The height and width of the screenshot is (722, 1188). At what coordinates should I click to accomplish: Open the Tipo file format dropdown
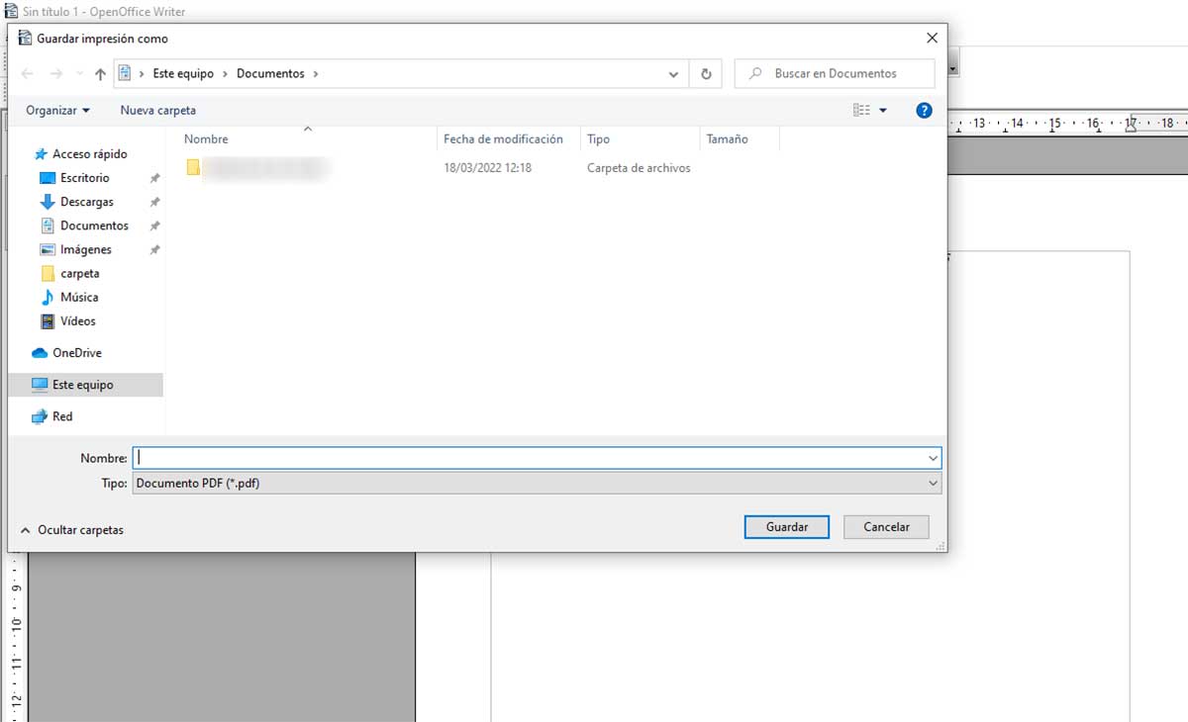click(x=537, y=484)
